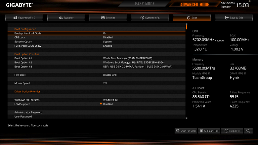Screen dimensions: 258x145
Task: Toggle Bootup NumLock State On value
Action: (105, 33)
